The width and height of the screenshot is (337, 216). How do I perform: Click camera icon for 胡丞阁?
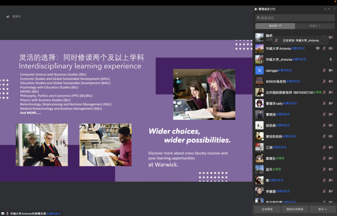(331, 125)
